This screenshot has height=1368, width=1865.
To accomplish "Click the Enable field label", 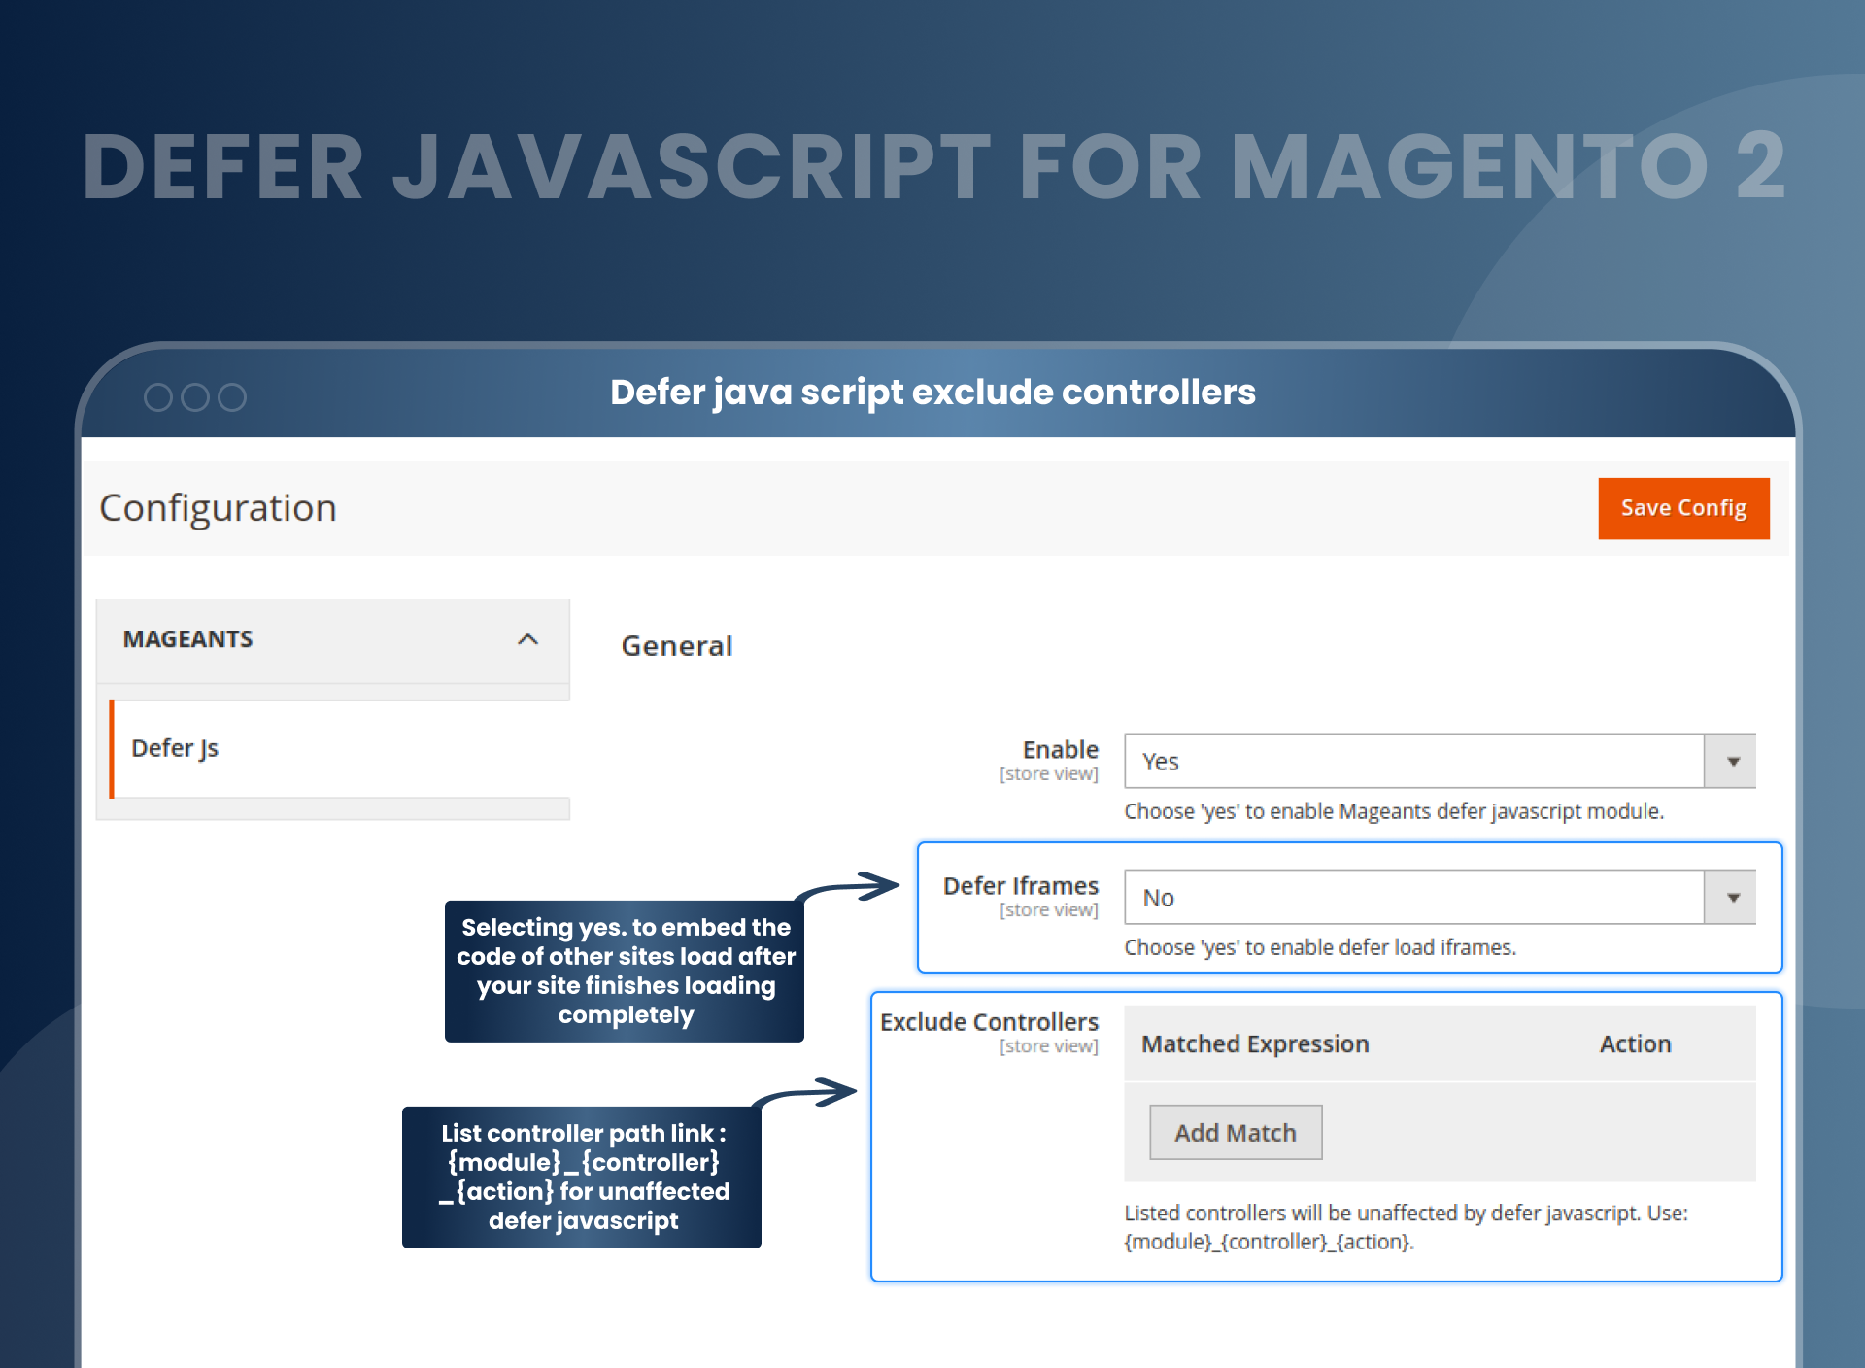I will pos(1061,750).
